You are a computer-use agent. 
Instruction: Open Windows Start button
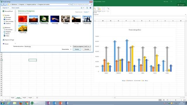coord(3,103)
